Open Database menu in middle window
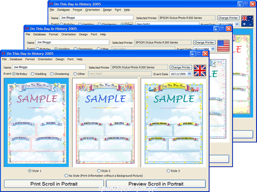The image size is (257, 192). [x=39, y=34]
